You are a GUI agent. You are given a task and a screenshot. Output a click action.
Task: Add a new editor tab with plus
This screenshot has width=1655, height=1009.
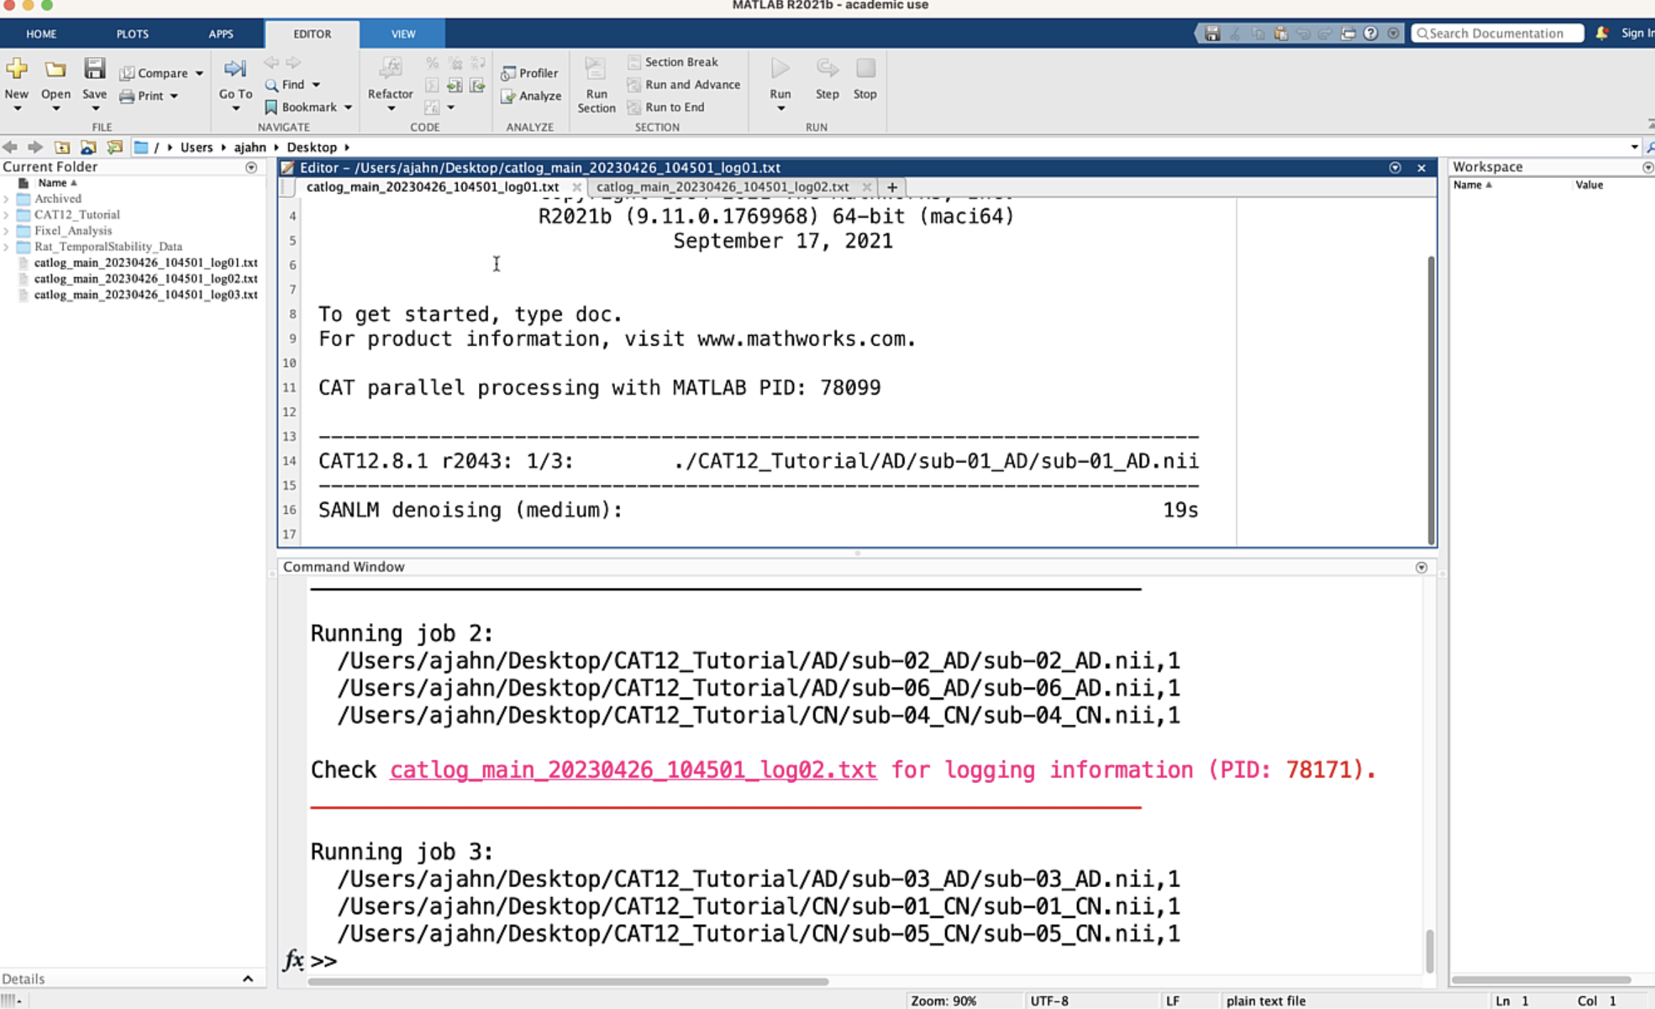click(x=892, y=187)
